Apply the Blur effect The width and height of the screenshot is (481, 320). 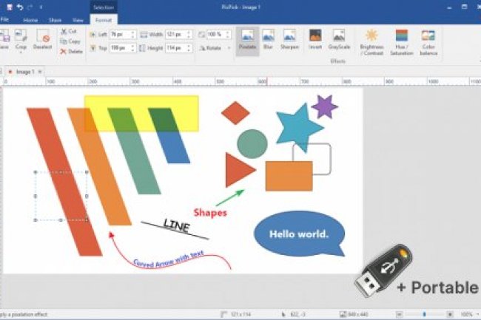coord(268,39)
